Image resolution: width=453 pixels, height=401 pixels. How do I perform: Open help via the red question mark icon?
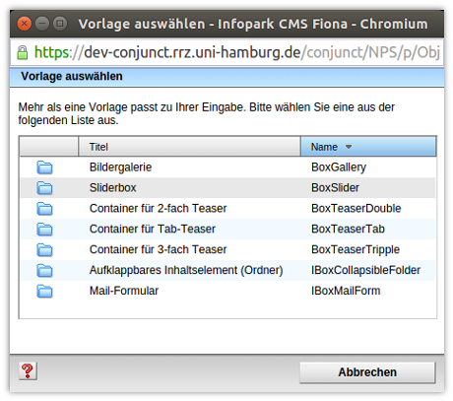[x=28, y=371]
